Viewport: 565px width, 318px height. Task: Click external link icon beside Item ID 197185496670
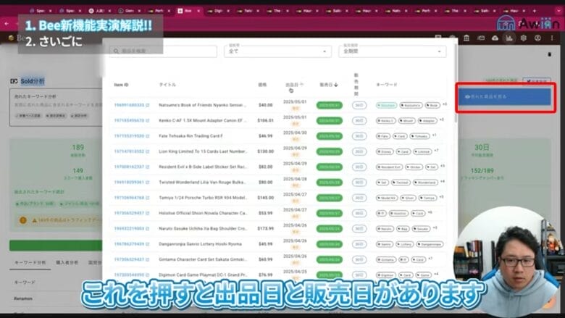(147, 120)
